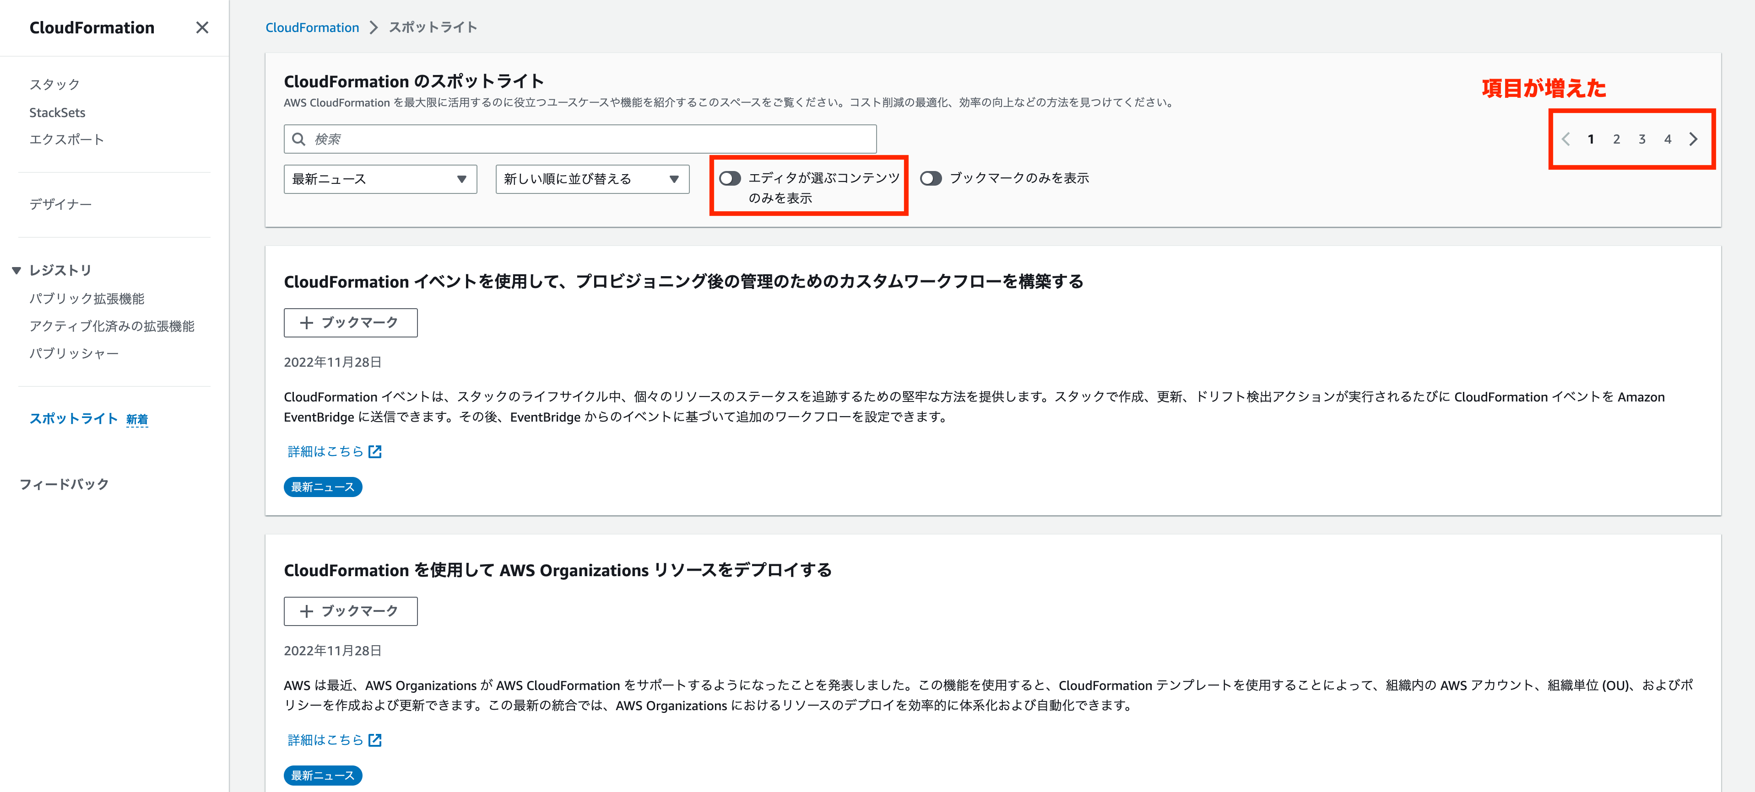Go to next page with right chevron
The height and width of the screenshot is (792, 1755).
1693,139
